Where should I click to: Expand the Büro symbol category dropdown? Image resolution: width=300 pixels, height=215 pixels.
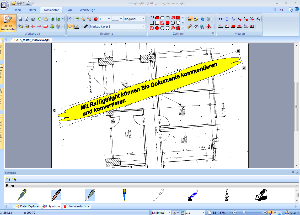[297, 186]
